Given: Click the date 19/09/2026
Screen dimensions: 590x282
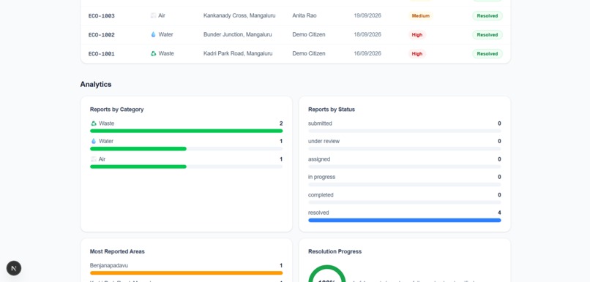Looking at the screenshot, I should (367, 15).
